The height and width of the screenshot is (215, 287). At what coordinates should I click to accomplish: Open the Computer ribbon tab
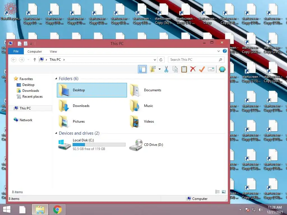pos(34,52)
